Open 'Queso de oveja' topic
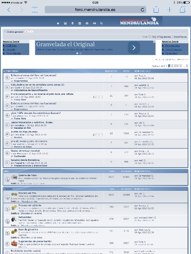The width and height of the screenshot is (191, 254). click(x=25, y=151)
